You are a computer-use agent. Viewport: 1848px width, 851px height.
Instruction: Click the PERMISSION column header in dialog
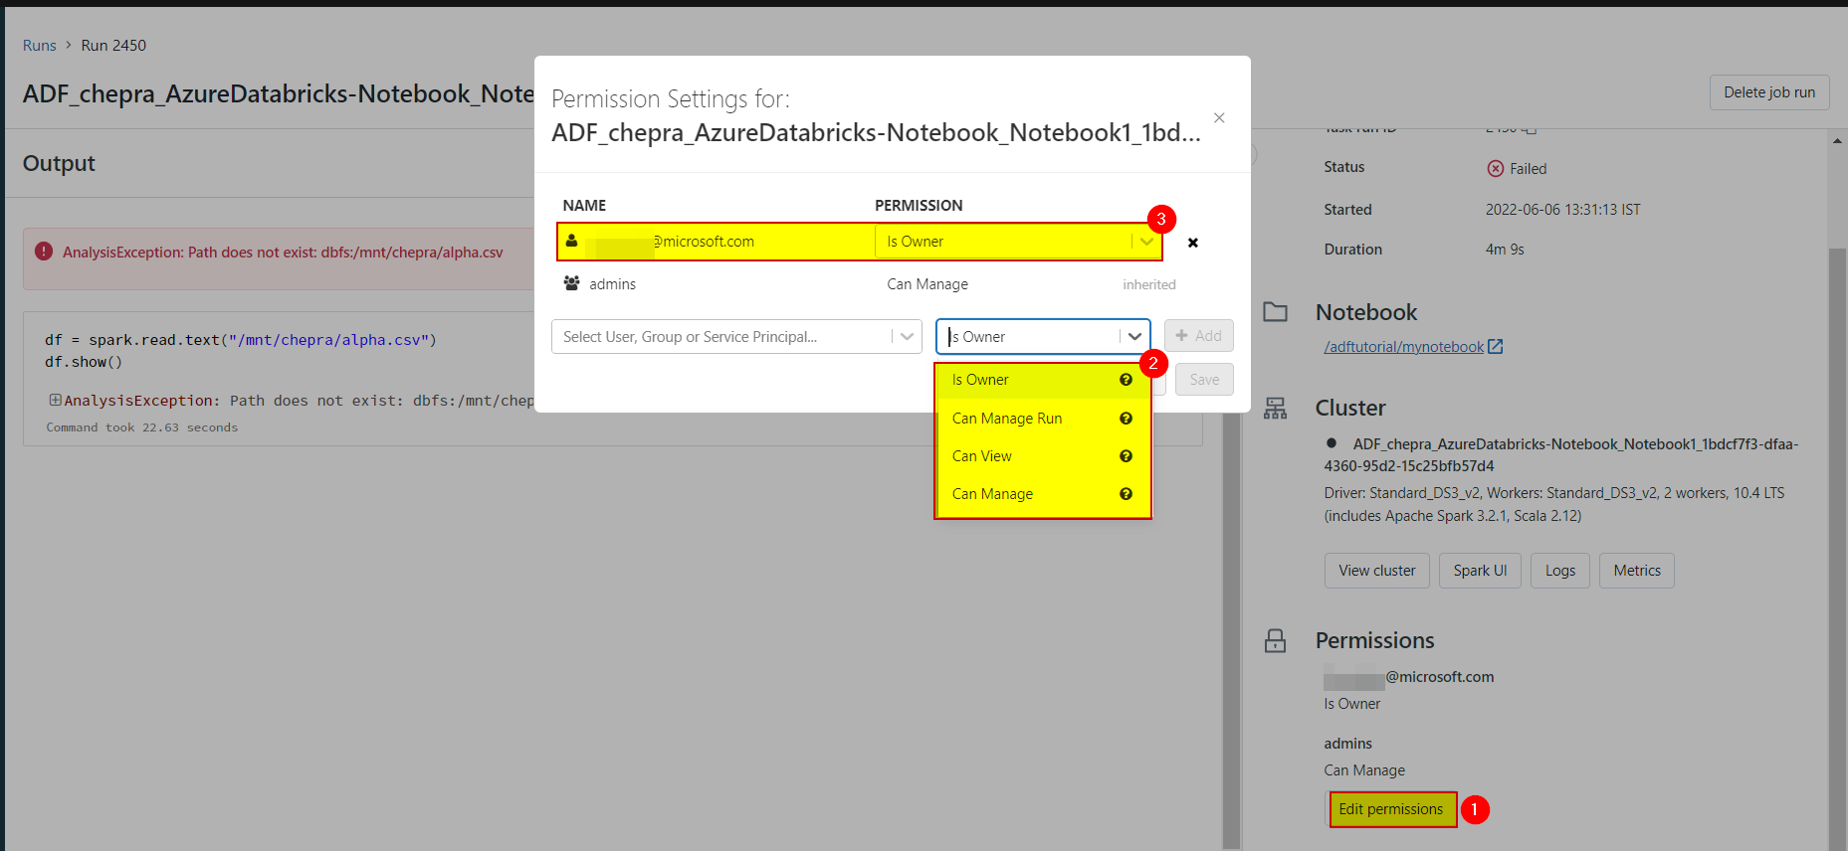tap(919, 206)
